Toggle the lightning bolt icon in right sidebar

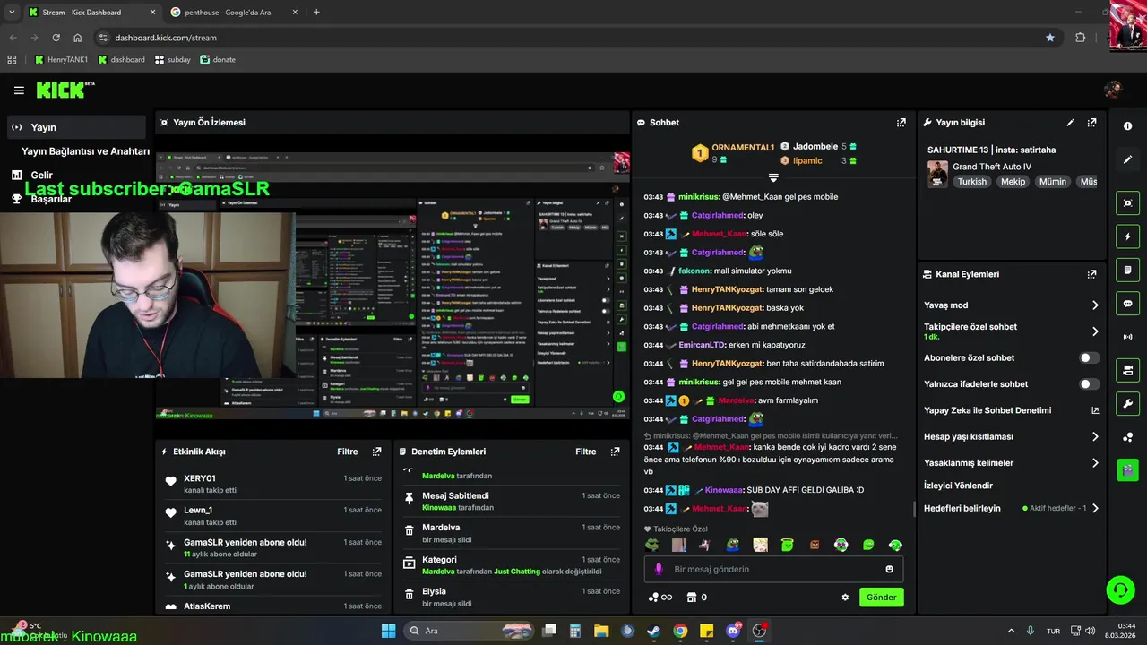point(1127,236)
